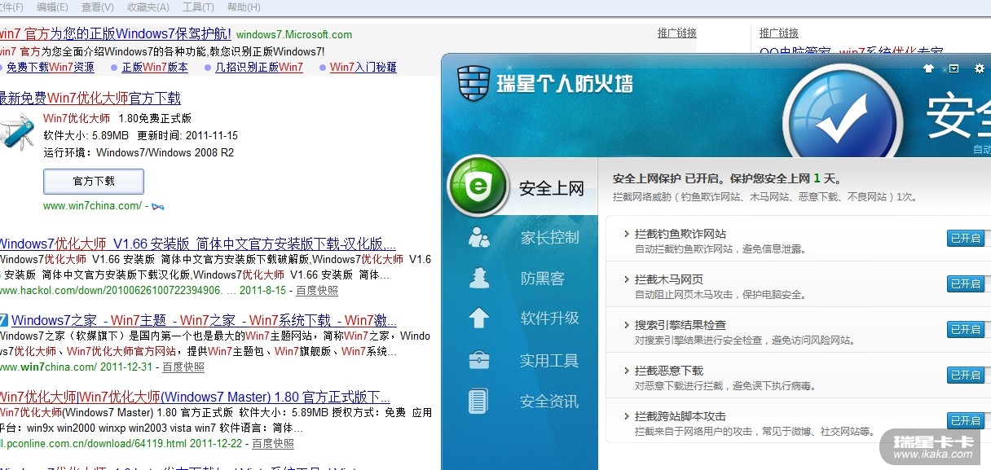Open the skin (shirt) icon in firewall
The height and width of the screenshot is (470, 991).
coord(928,69)
